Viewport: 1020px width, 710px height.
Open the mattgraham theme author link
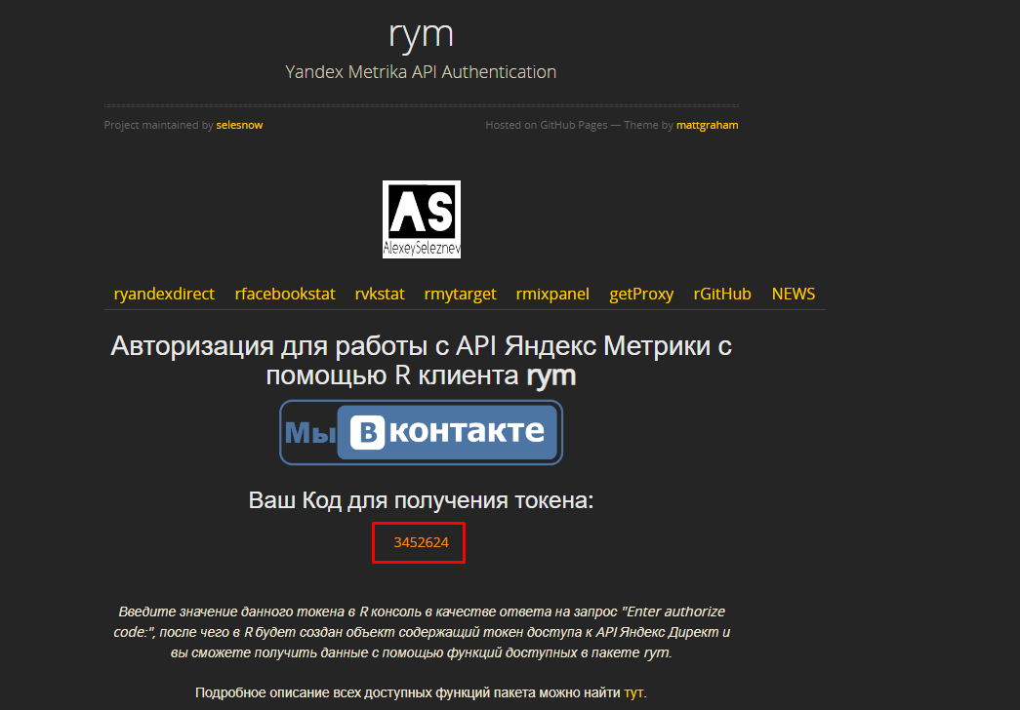point(707,125)
